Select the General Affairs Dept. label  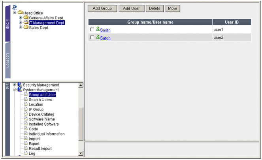click(46, 18)
